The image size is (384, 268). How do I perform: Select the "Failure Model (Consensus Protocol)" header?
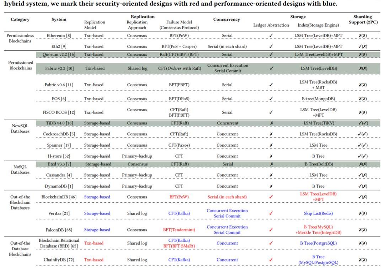pos(179,25)
